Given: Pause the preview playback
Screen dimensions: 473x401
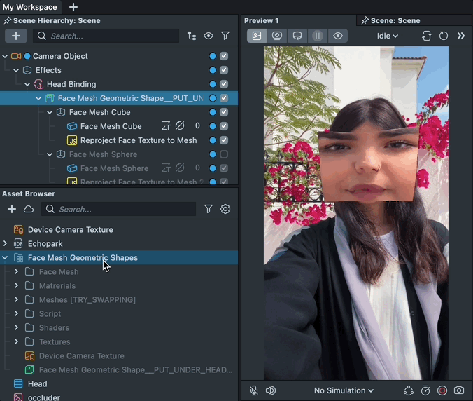Looking at the screenshot, I should [x=318, y=36].
